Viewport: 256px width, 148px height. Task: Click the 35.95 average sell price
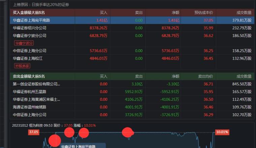click(x=208, y=92)
